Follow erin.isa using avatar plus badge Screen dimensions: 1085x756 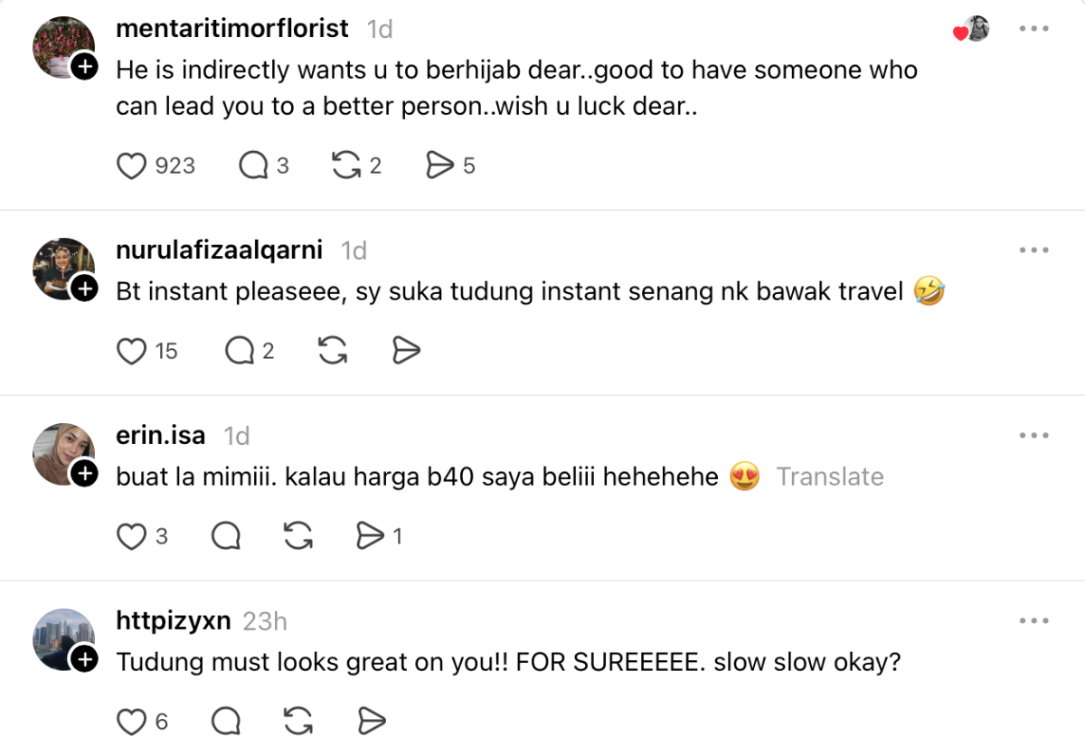click(x=84, y=473)
